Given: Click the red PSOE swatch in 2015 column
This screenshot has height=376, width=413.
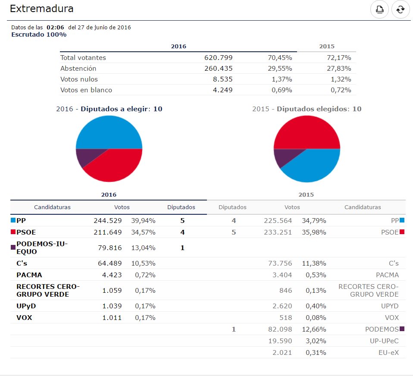Looking at the screenshot, I should (402, 232).
